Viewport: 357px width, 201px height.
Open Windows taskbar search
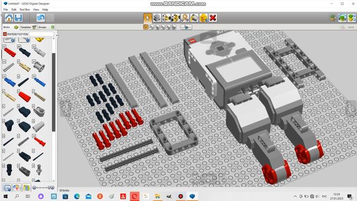tap(17, 196)
